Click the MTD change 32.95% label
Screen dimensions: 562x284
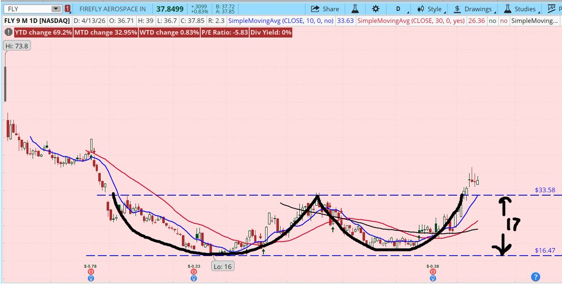click(105, 33)
